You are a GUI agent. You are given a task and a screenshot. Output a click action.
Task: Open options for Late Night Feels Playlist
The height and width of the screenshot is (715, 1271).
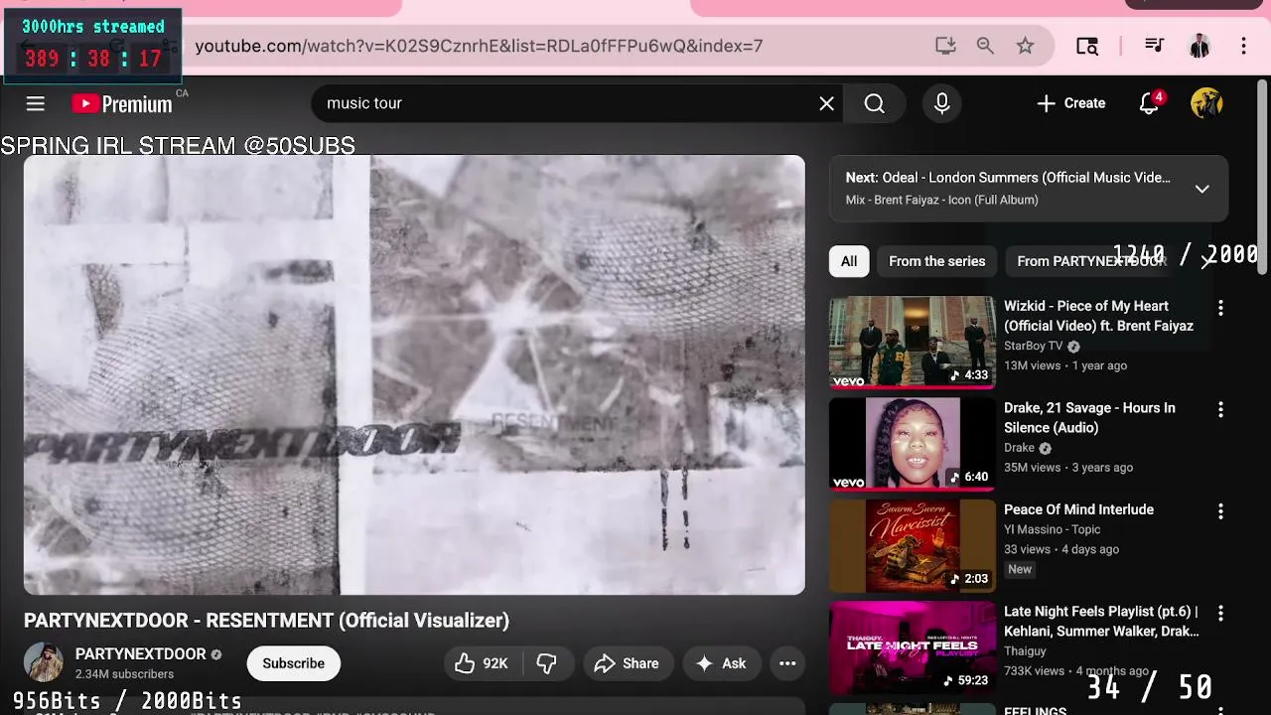(x=1220, y=613)
